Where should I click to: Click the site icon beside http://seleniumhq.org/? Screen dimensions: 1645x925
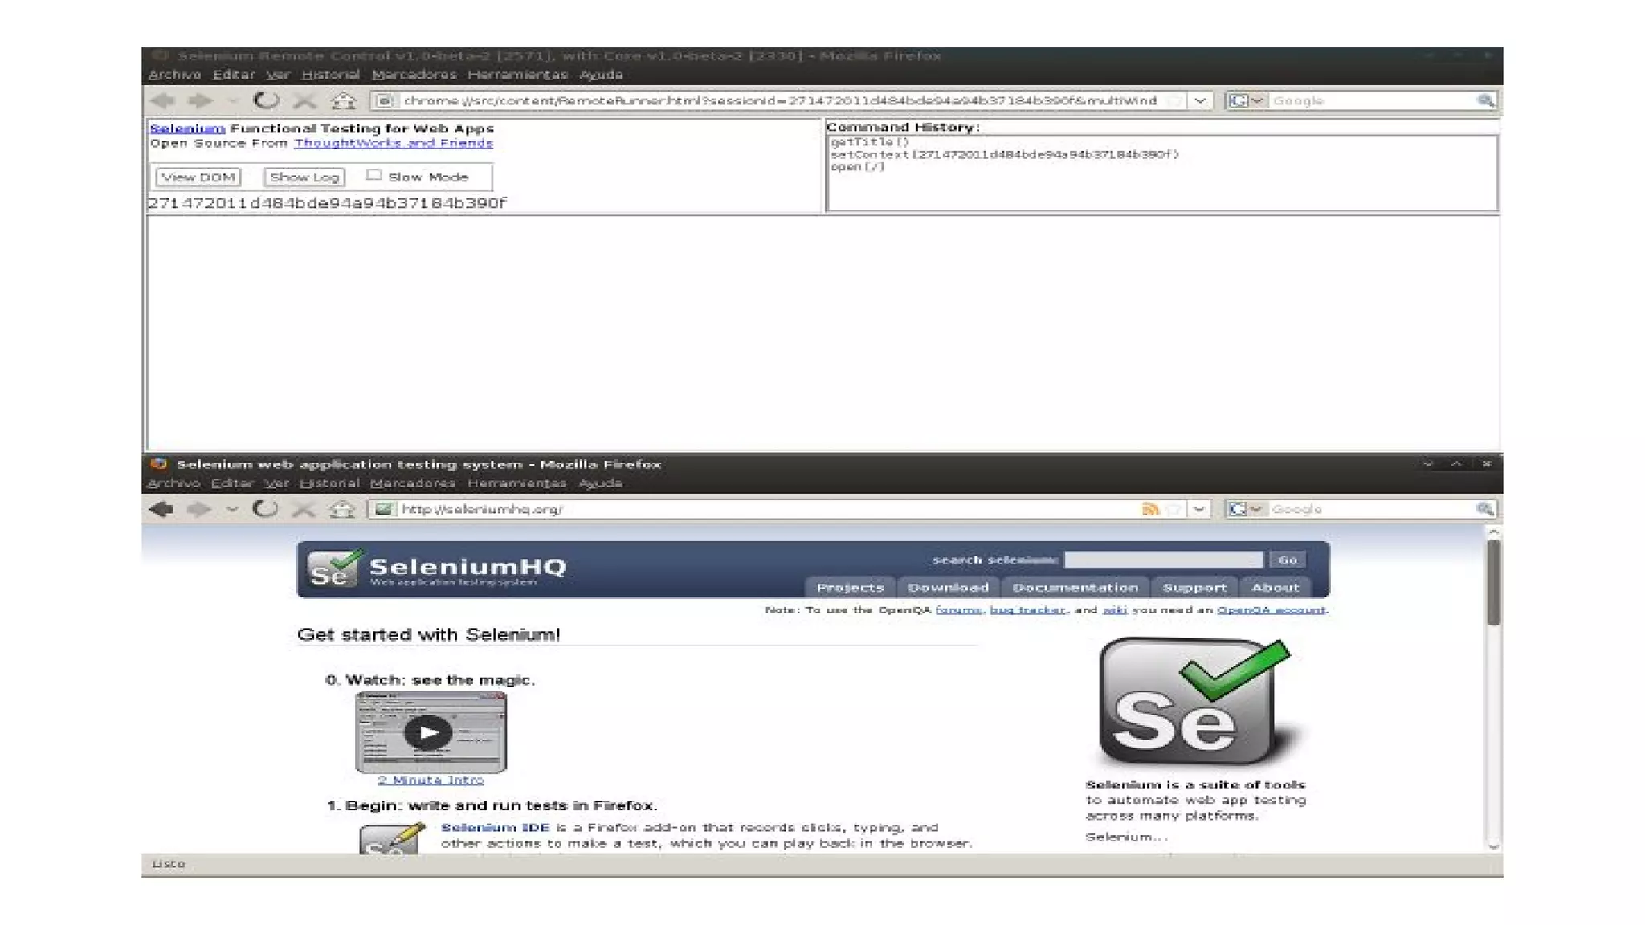[x=383, y=509]
